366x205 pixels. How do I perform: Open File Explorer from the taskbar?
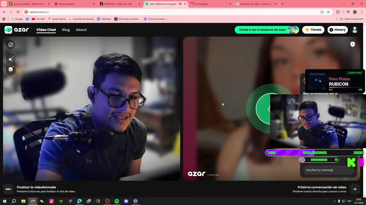(x=23, y=201)
